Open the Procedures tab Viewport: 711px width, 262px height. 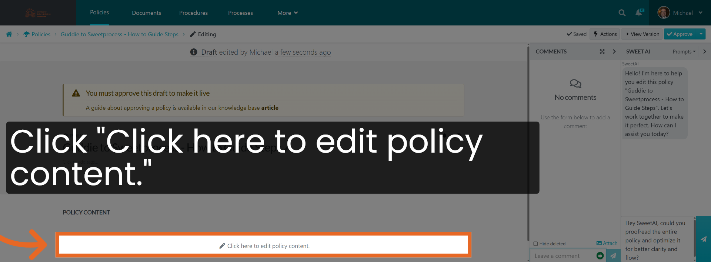[193, 13]
